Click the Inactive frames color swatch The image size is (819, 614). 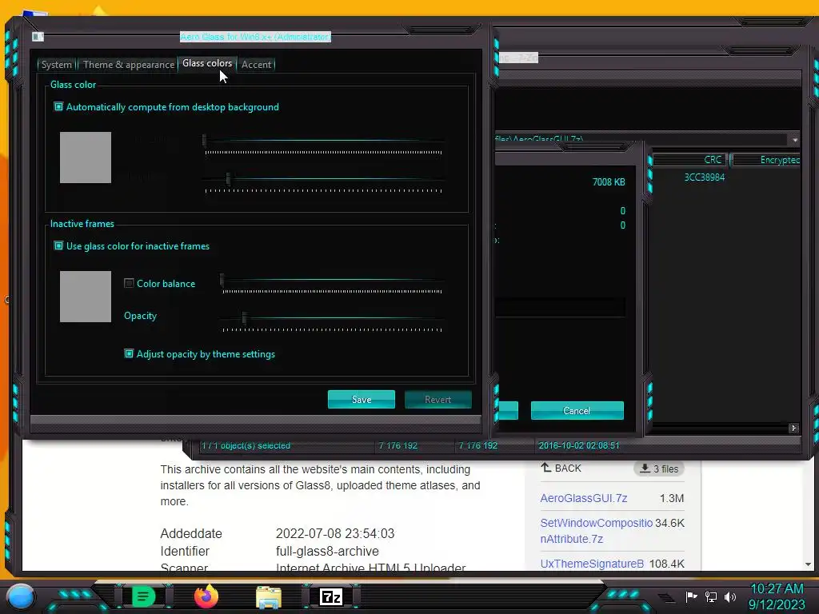[86, 297]
